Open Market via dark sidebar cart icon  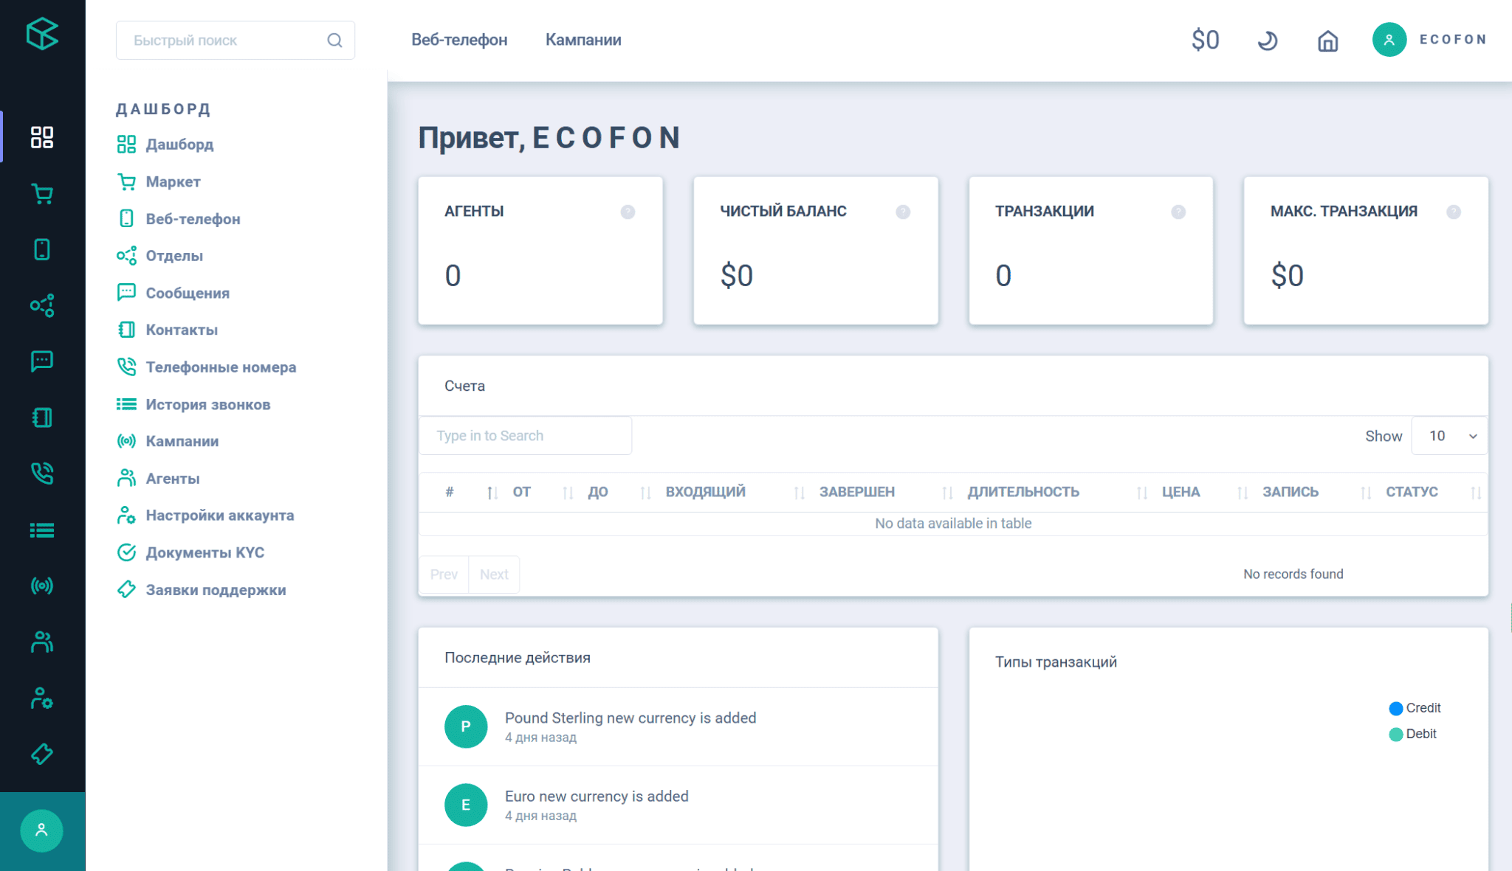click(42, 193)
